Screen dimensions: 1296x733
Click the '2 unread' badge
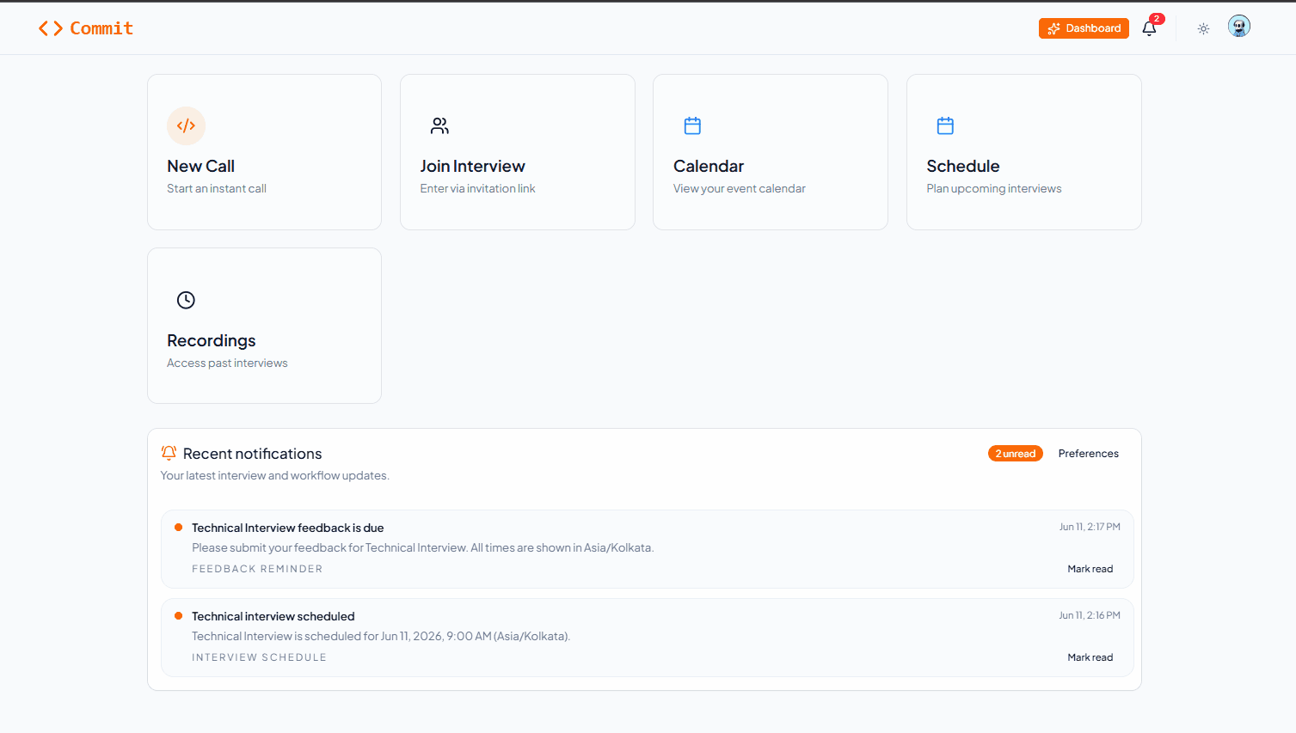1016,454
